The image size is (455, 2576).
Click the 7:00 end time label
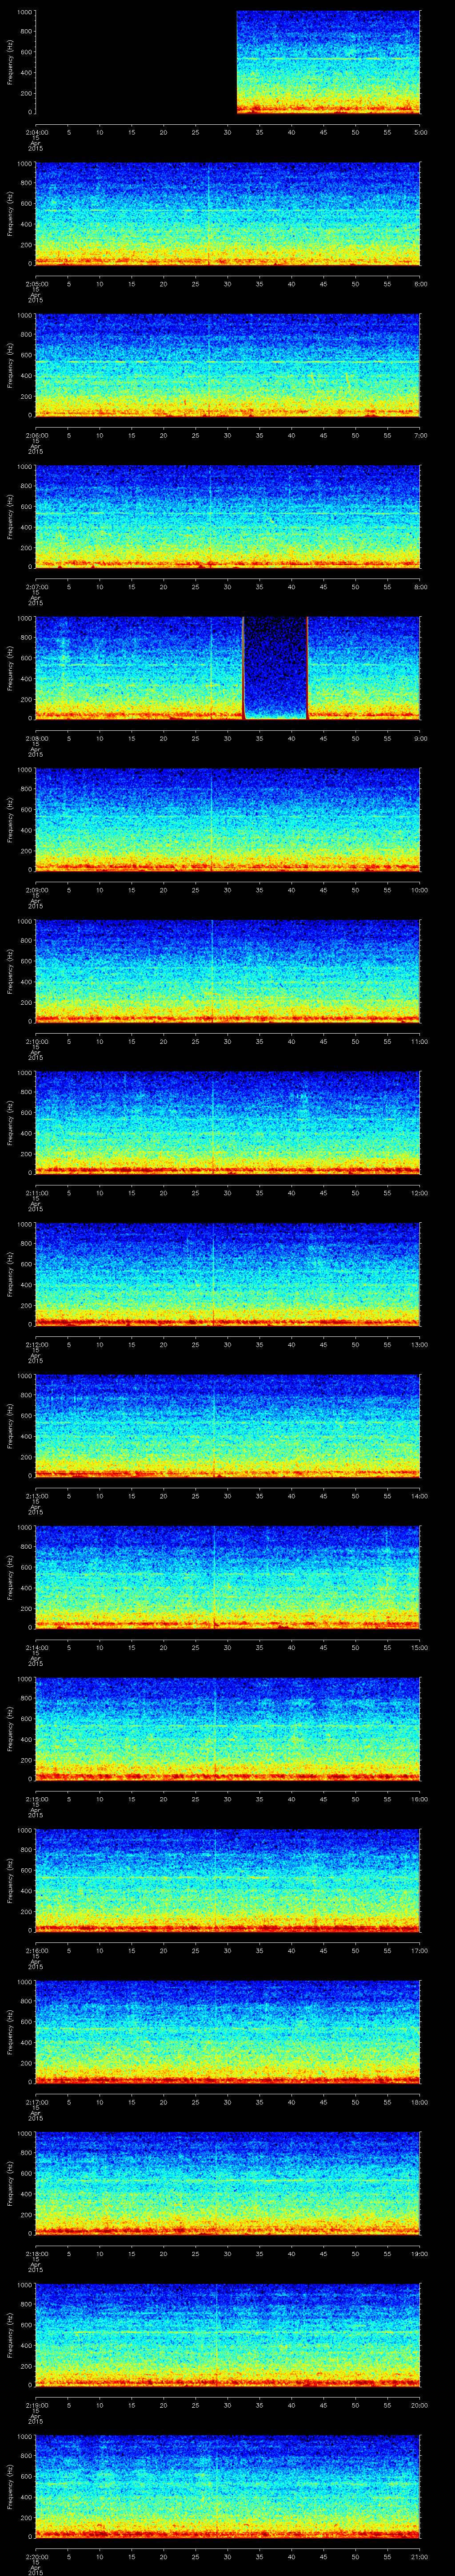420,435
